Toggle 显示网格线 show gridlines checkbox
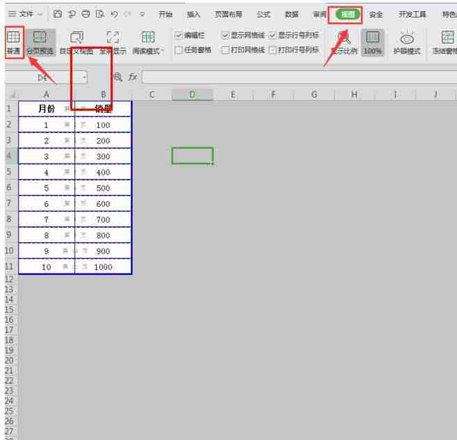This screenshot has height=440, width=457. (225, 36)
